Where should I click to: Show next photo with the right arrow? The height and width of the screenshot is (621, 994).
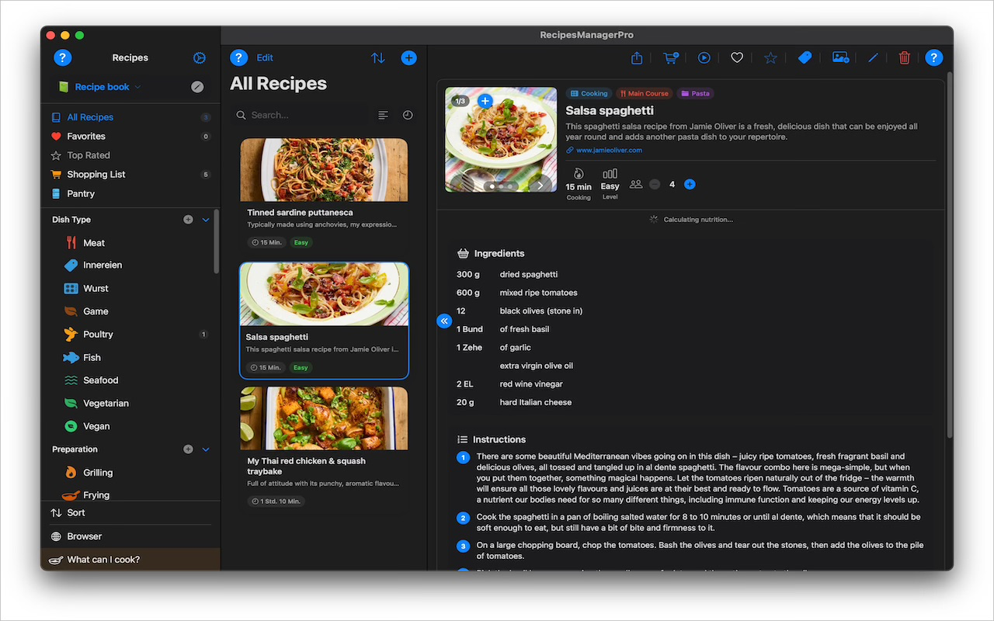pos(540,185)
